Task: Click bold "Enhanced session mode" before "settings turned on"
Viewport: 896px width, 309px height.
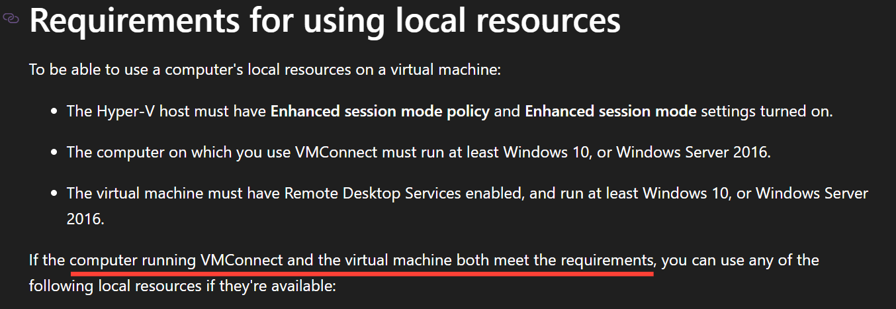Action: [x=610, y=111]
